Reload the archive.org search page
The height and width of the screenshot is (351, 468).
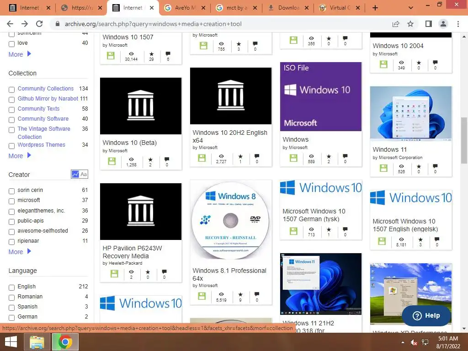pos(39,24)
